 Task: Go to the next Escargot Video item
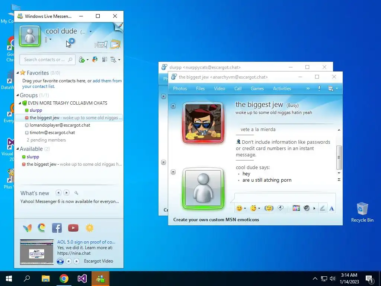click(x=77, y=261)
